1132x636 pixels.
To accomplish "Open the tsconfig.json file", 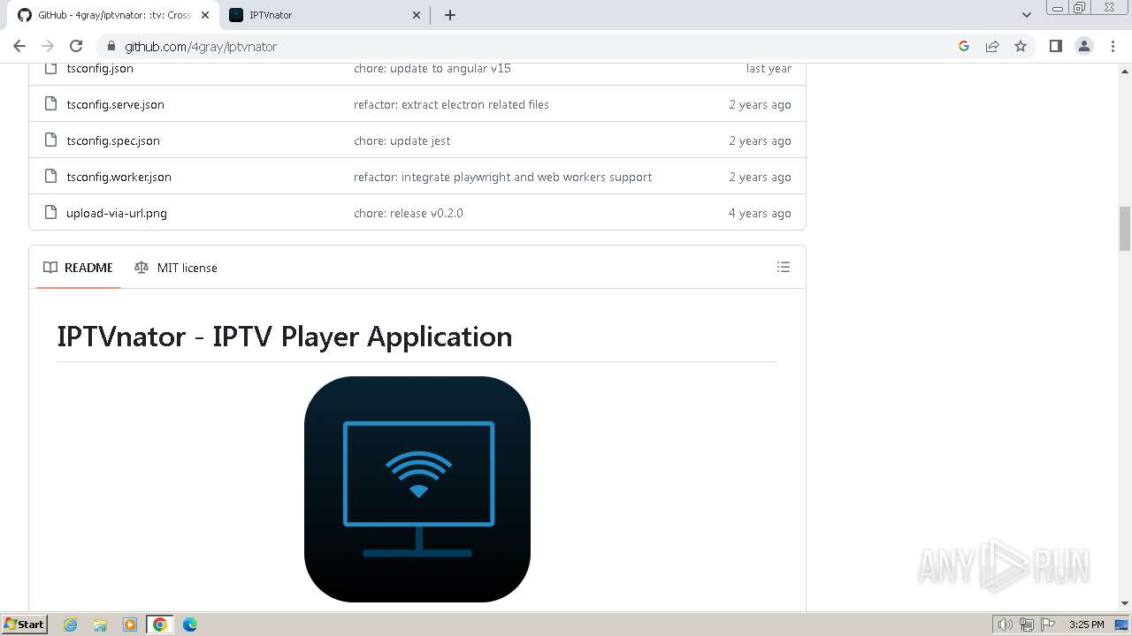I will point(100,68).
